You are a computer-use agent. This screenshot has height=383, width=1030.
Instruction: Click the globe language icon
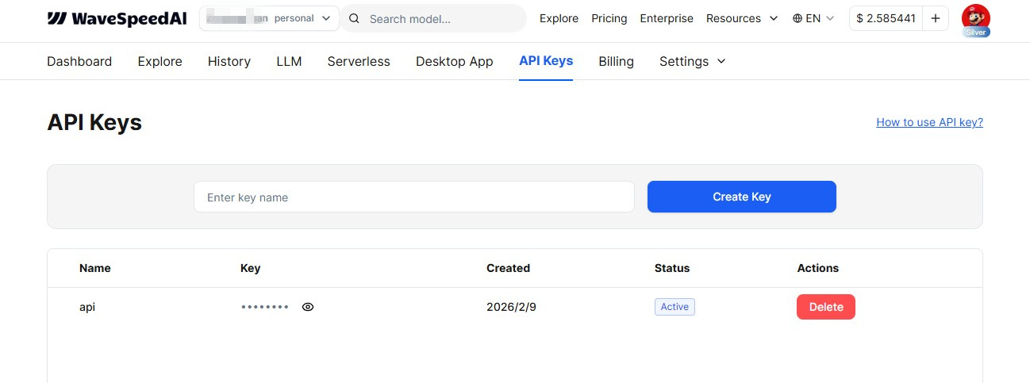pyautogui.click(x=797, y=18)
